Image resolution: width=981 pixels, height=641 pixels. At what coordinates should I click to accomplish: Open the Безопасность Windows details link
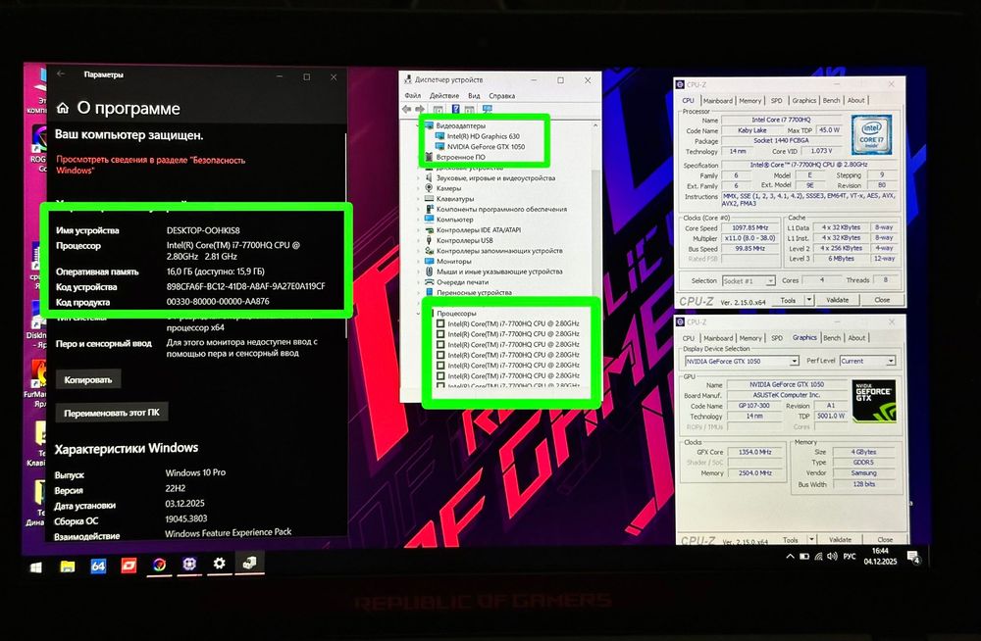[x=151, y=165]
